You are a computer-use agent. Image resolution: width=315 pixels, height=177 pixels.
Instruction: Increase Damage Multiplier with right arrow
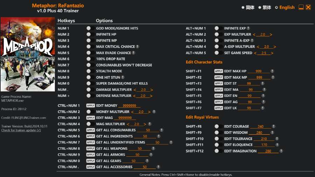(152, 90)
